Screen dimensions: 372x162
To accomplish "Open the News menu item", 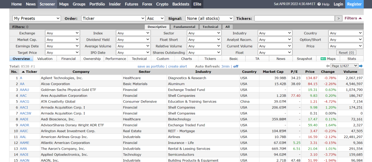I will [31, 4].
